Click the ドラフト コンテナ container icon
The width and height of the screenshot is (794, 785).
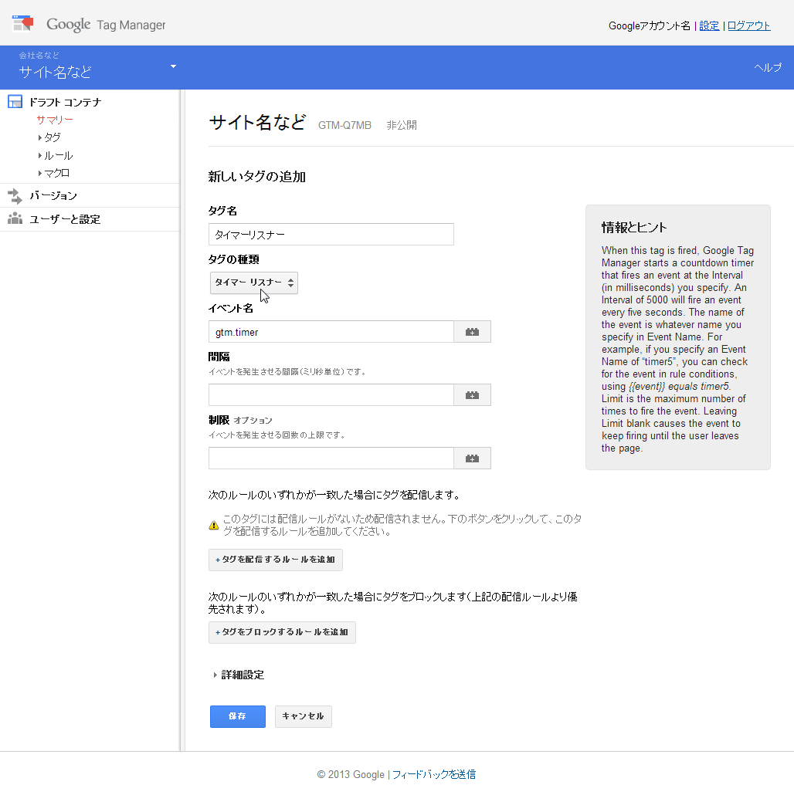click(x=14, y=101)
